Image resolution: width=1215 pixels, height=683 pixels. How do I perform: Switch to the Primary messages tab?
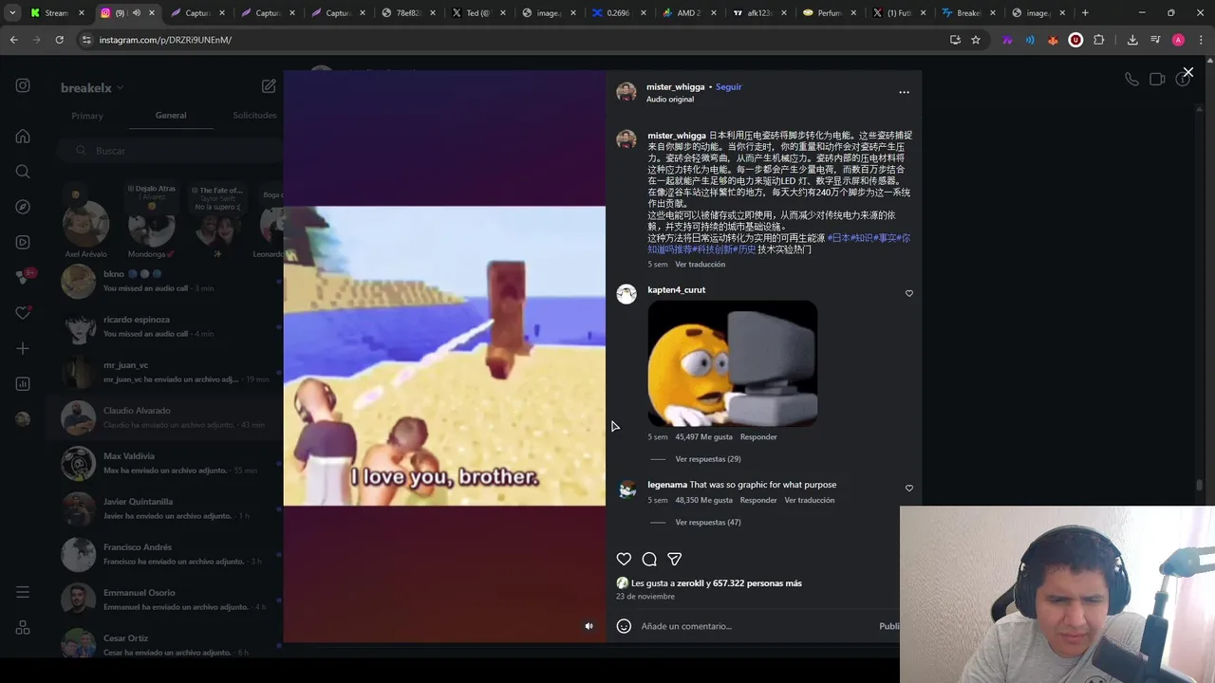[x=87, y=116]
